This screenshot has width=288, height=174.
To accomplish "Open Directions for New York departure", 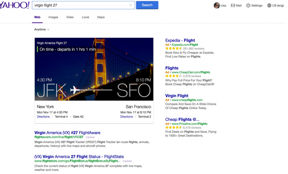I will (43, 117).
